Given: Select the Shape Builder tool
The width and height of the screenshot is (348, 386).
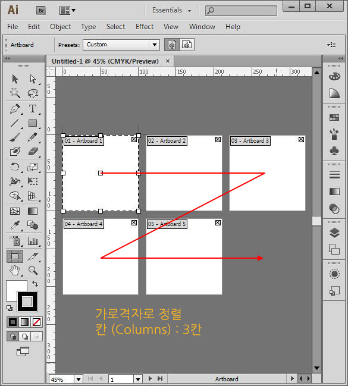Looking at the screenshot, I should point(15,196).
